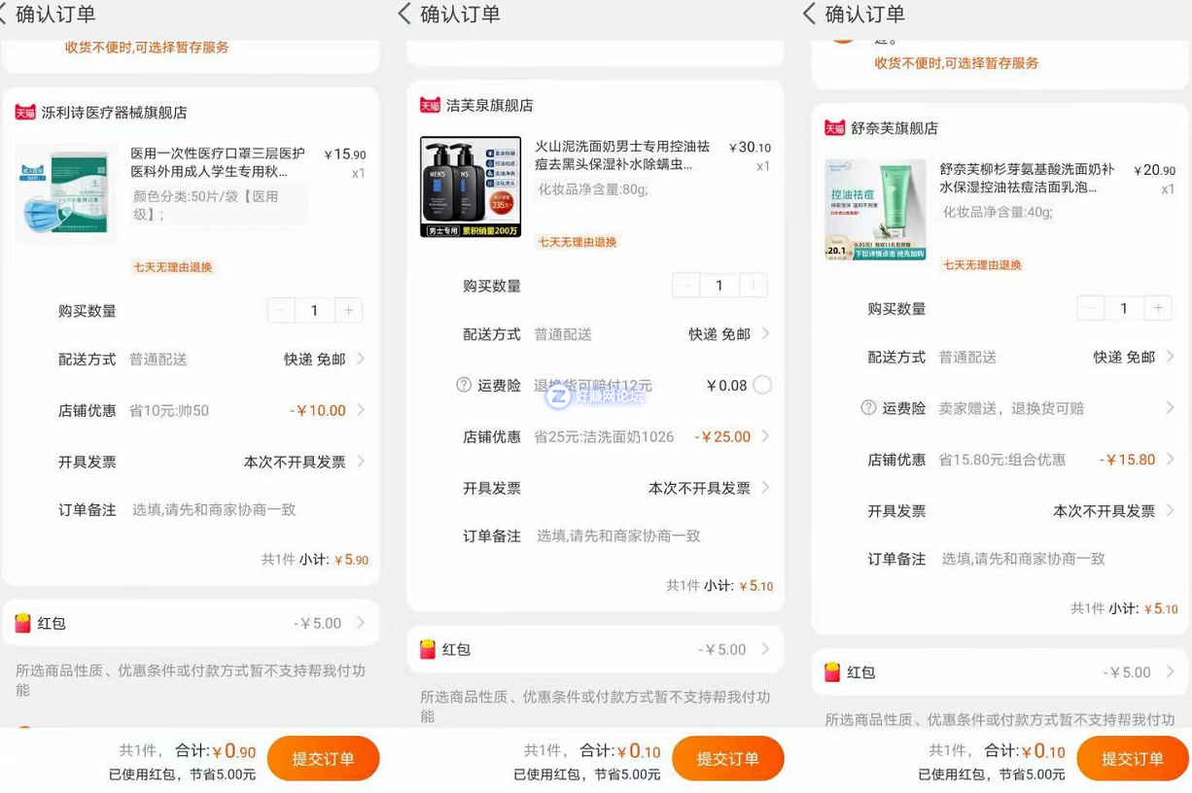Click 七天无理由退换 tag under the mask item

click(x=172, y=267)
